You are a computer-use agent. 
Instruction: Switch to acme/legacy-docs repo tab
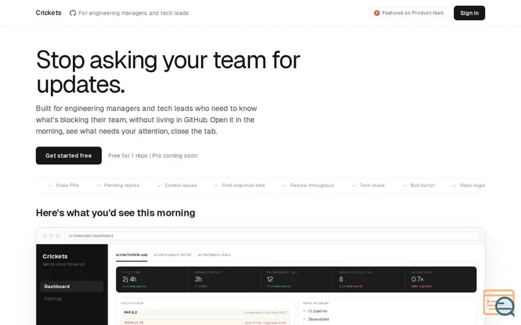pos(214,255)
